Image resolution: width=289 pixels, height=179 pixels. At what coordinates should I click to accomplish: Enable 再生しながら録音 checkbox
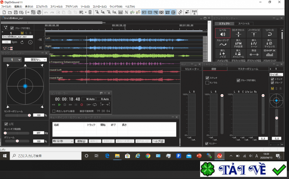click(x=54, y=111)
